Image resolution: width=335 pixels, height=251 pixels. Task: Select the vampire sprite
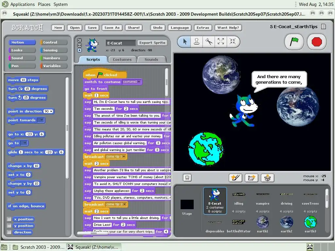[263, 201]
